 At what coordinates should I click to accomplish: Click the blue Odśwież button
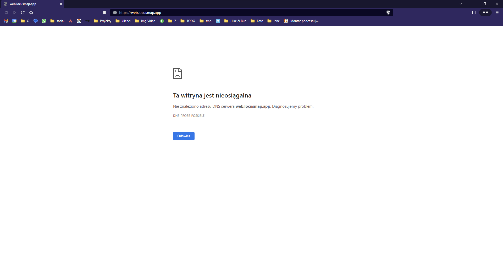pos(184,136)
